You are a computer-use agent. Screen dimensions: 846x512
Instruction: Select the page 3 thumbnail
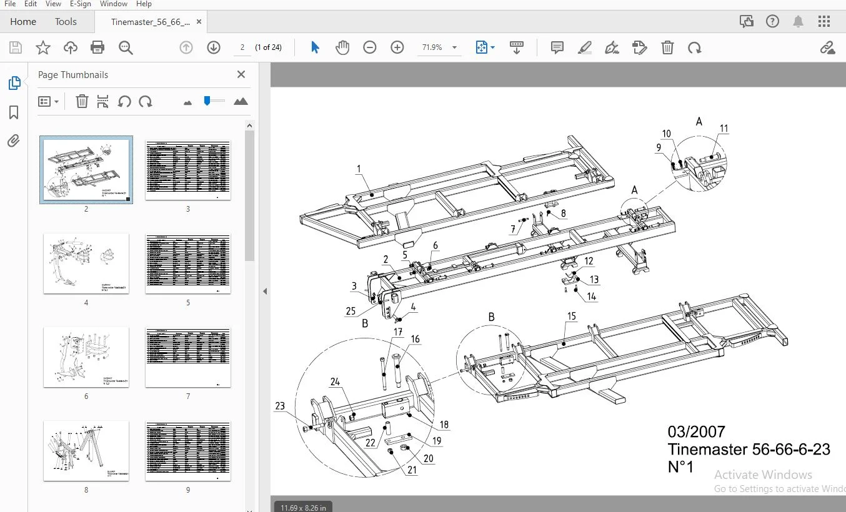click(x=188, y=170)
